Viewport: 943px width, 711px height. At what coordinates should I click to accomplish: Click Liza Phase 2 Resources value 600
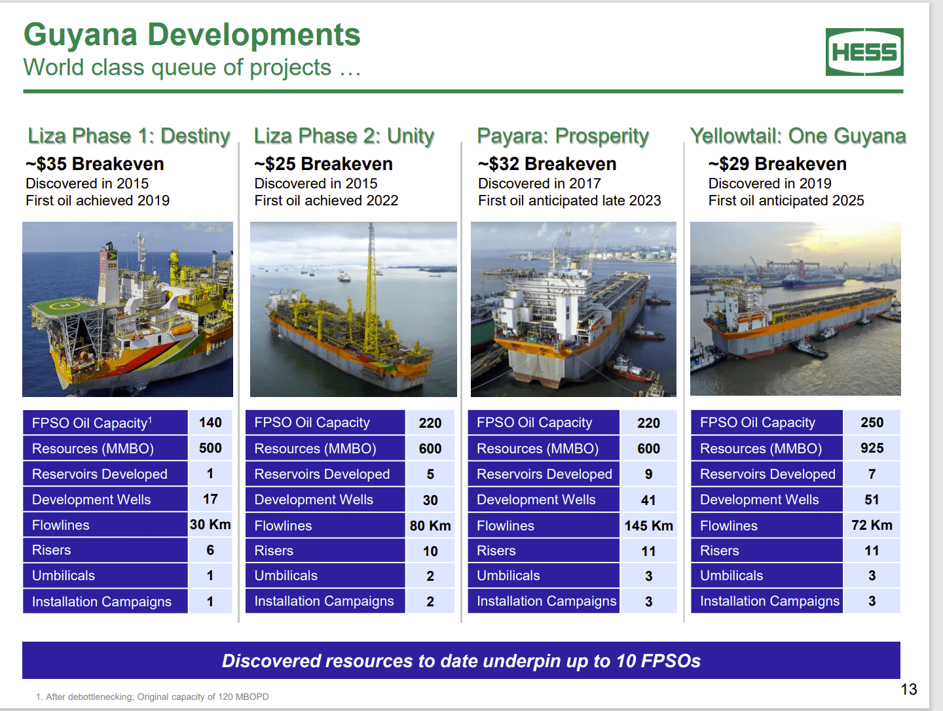(430, 449)
